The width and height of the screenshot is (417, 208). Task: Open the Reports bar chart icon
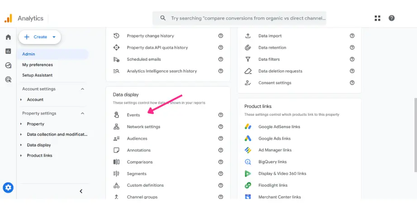[x=8, y=51]
